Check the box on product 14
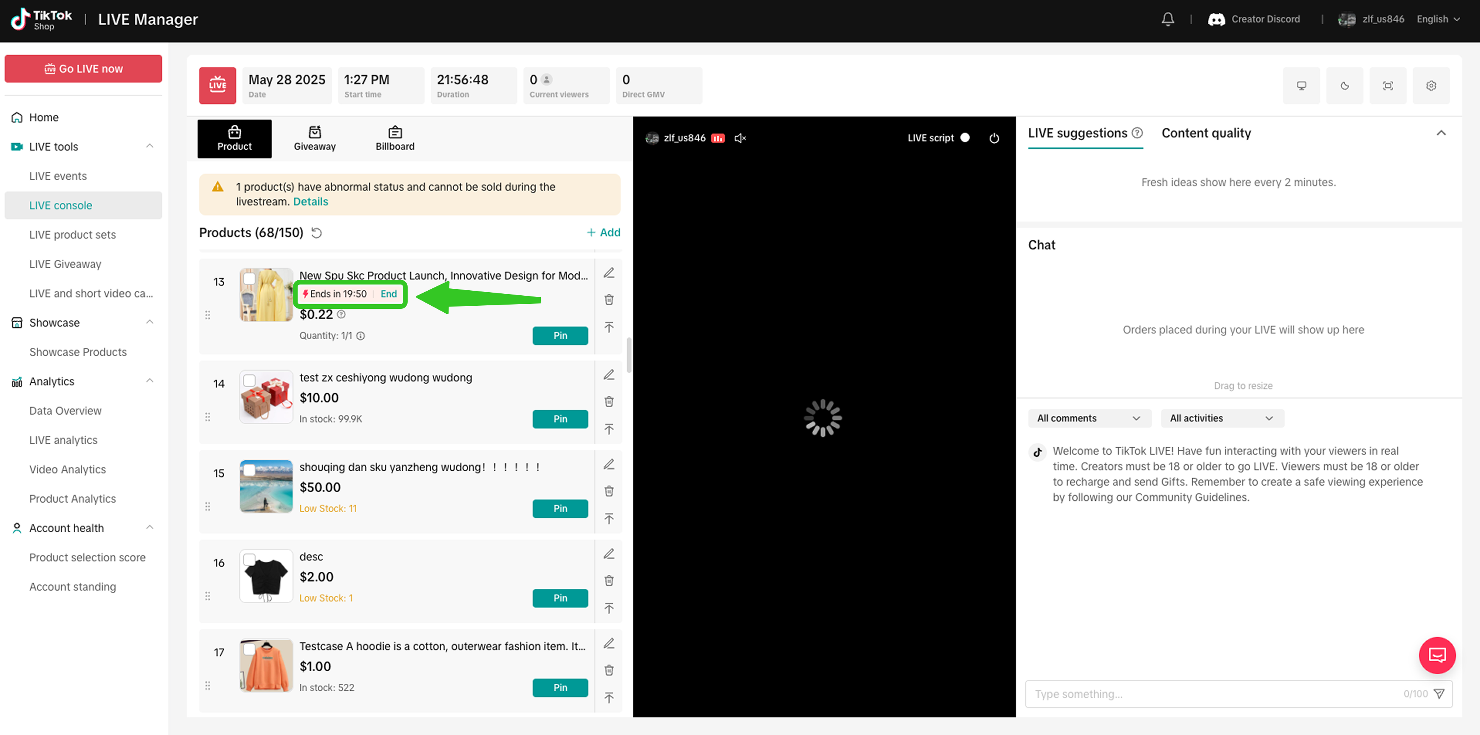The width and height of the screenshot is (1480, 735). coord(249,380)
